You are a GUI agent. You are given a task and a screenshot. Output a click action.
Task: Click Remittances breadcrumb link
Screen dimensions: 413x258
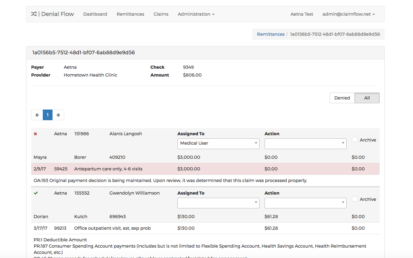[x=271, y=34]
